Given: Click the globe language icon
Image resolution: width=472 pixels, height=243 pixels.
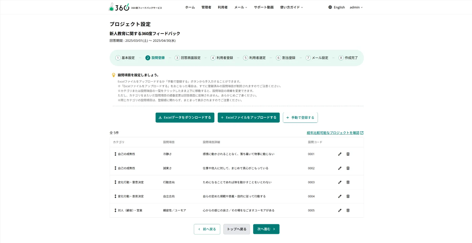Looking at the screenshot, I should (x=330, y=7).
